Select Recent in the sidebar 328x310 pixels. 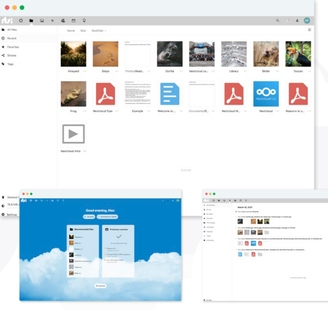(x=11, y=38)
